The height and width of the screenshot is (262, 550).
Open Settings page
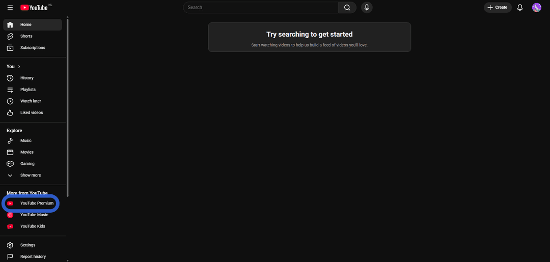[x=33, y=245]
